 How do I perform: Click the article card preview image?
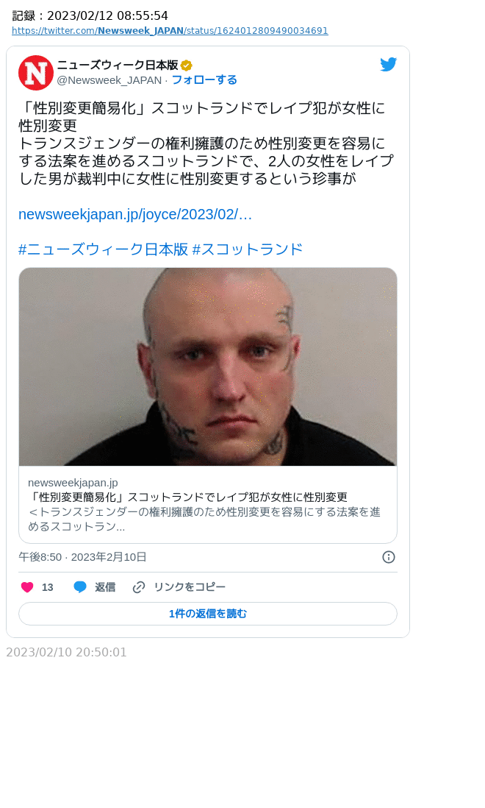[208, 367]
